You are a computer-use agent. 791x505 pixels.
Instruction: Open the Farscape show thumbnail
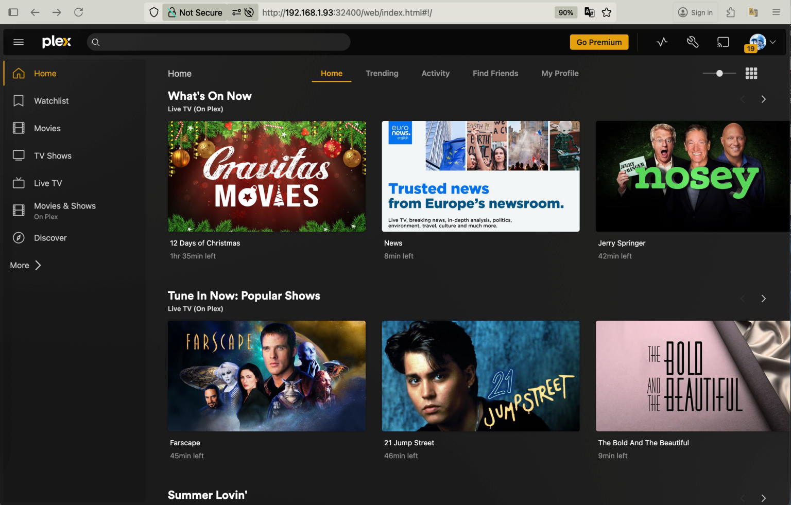[x=266, y=376]
